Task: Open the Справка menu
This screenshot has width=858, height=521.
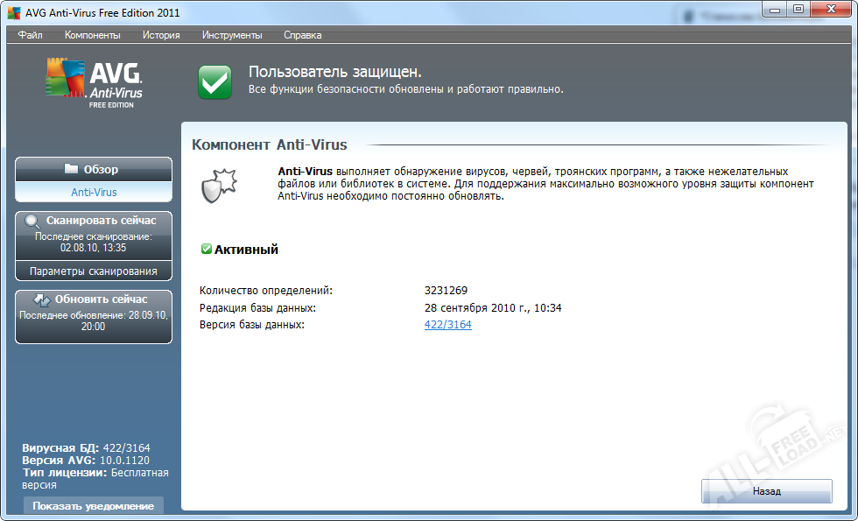Action: [302, 35]
